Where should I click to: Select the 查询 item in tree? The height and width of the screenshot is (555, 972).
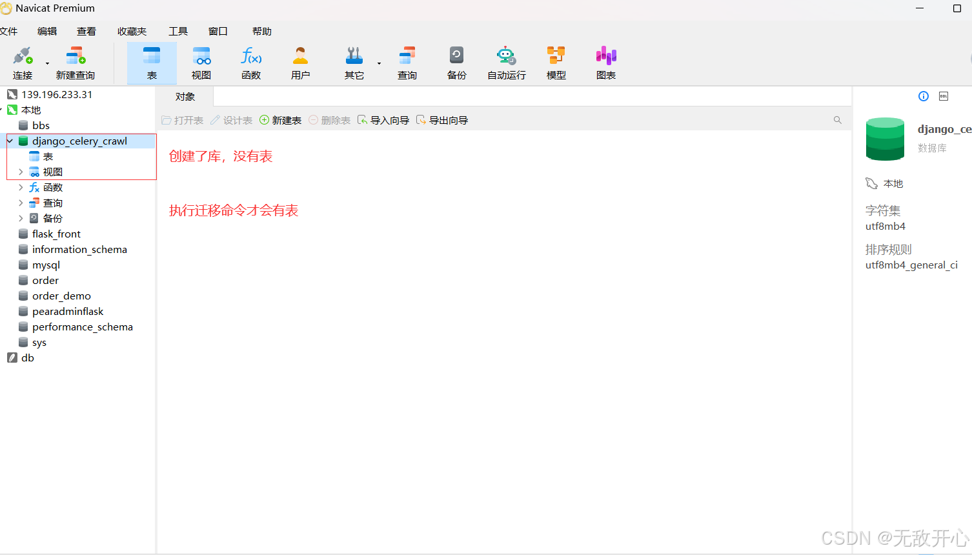click(52, 203)
